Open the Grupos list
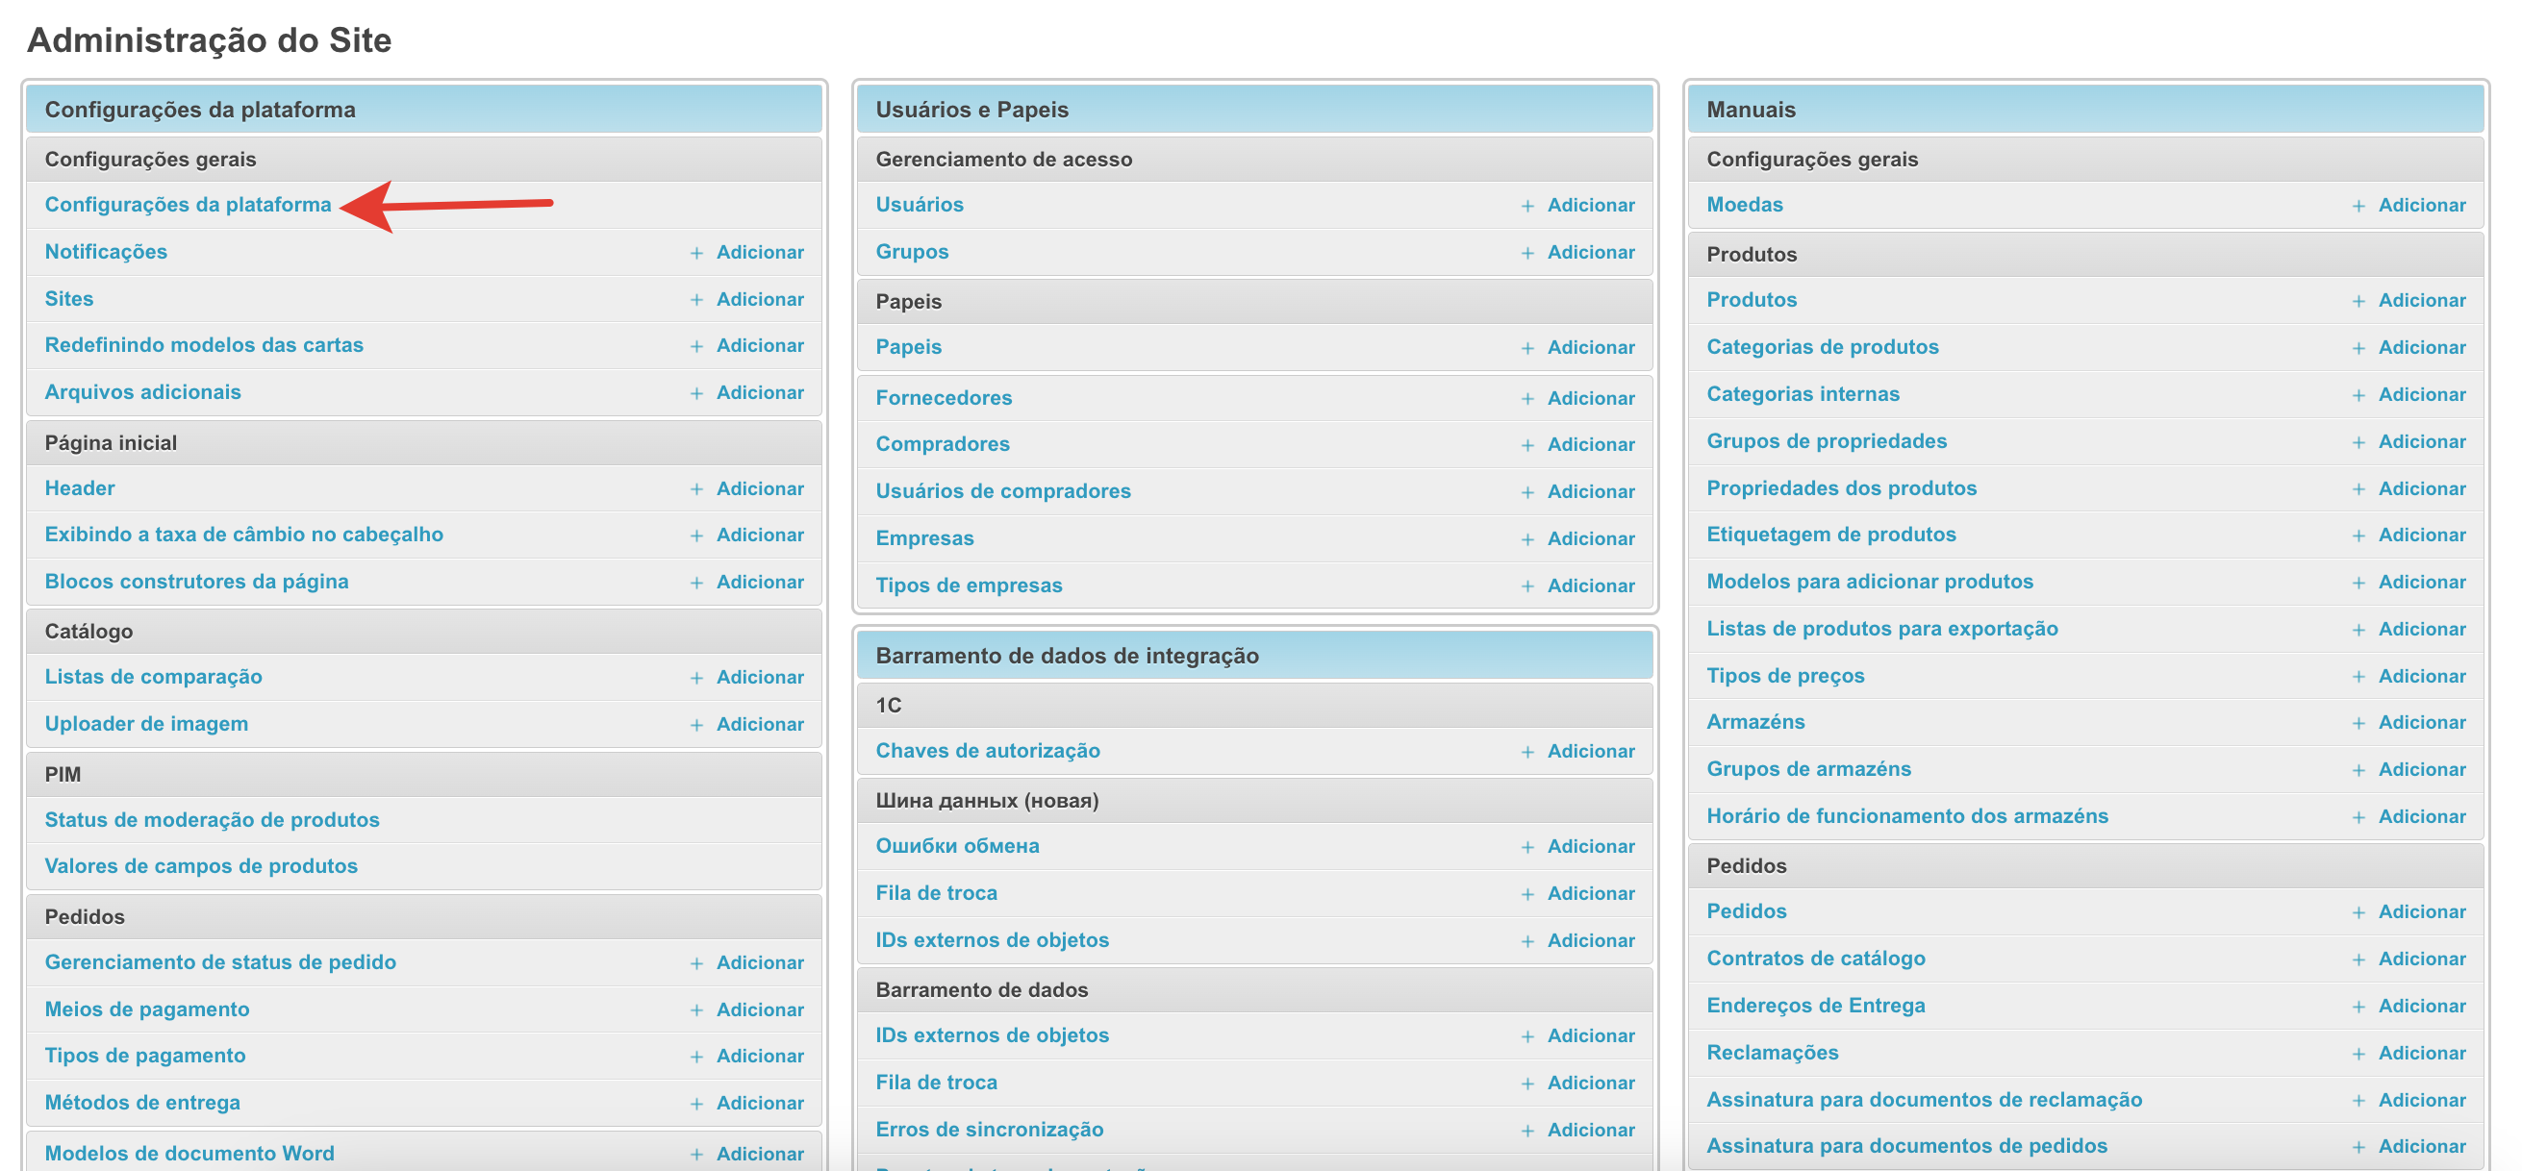Image resolution: width=2522 pixels, height=1171 pixels. (912, 252)
